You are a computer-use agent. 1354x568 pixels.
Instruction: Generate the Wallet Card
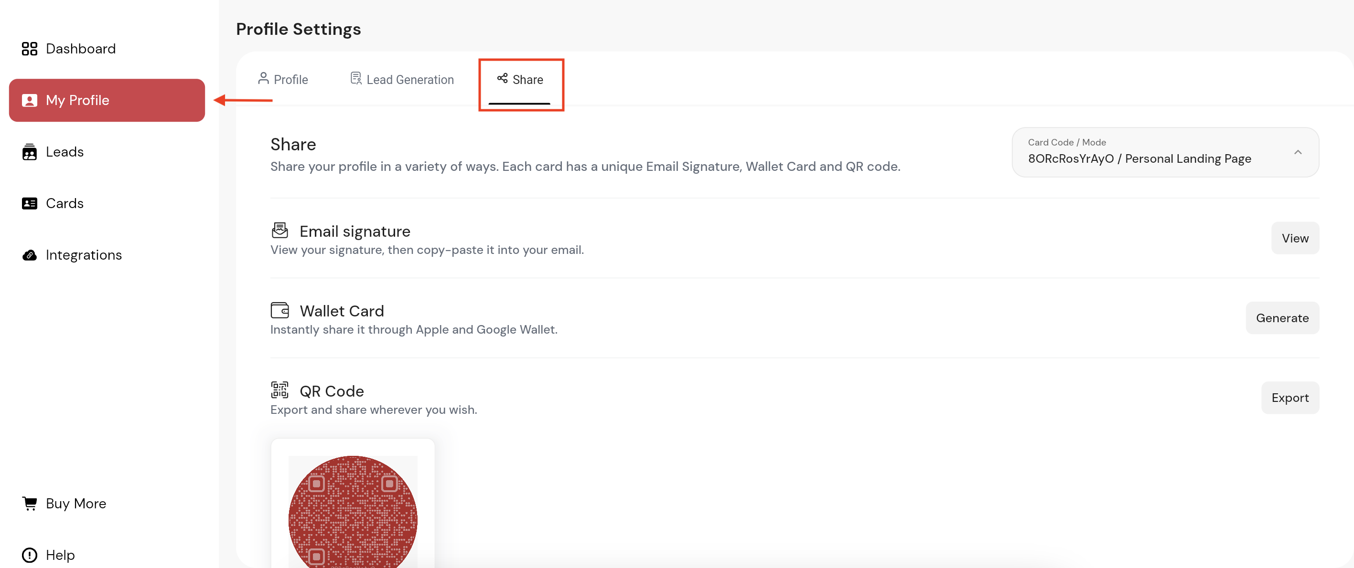[1281, 318]
